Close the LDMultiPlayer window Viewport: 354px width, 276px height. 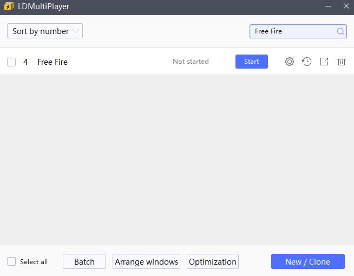pos(346,6)
